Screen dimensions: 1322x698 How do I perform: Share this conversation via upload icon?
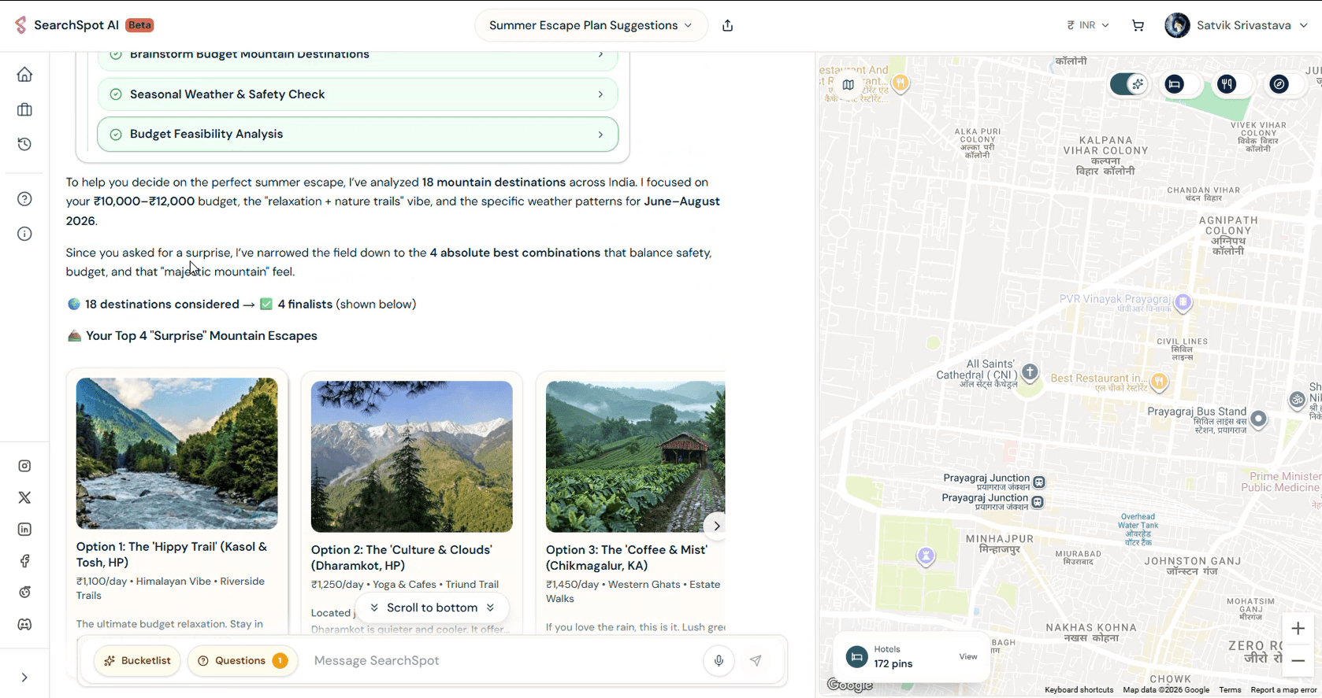727,25
